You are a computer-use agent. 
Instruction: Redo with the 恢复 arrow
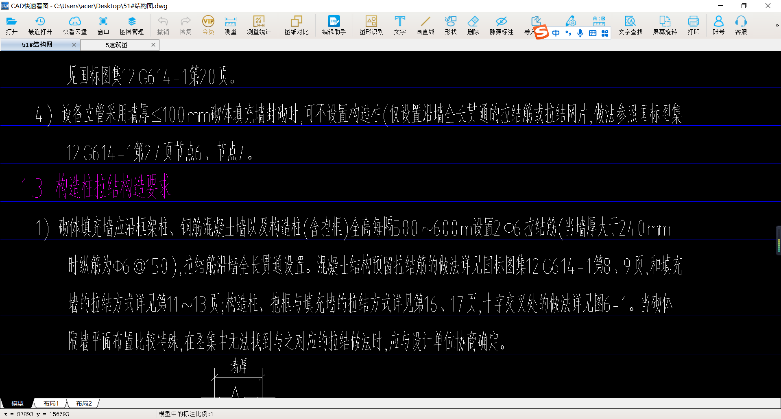coord(185,26)
